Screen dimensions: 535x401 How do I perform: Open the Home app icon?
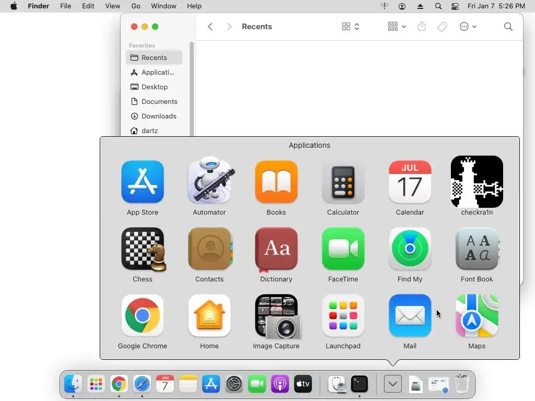[x=209, y=315]
